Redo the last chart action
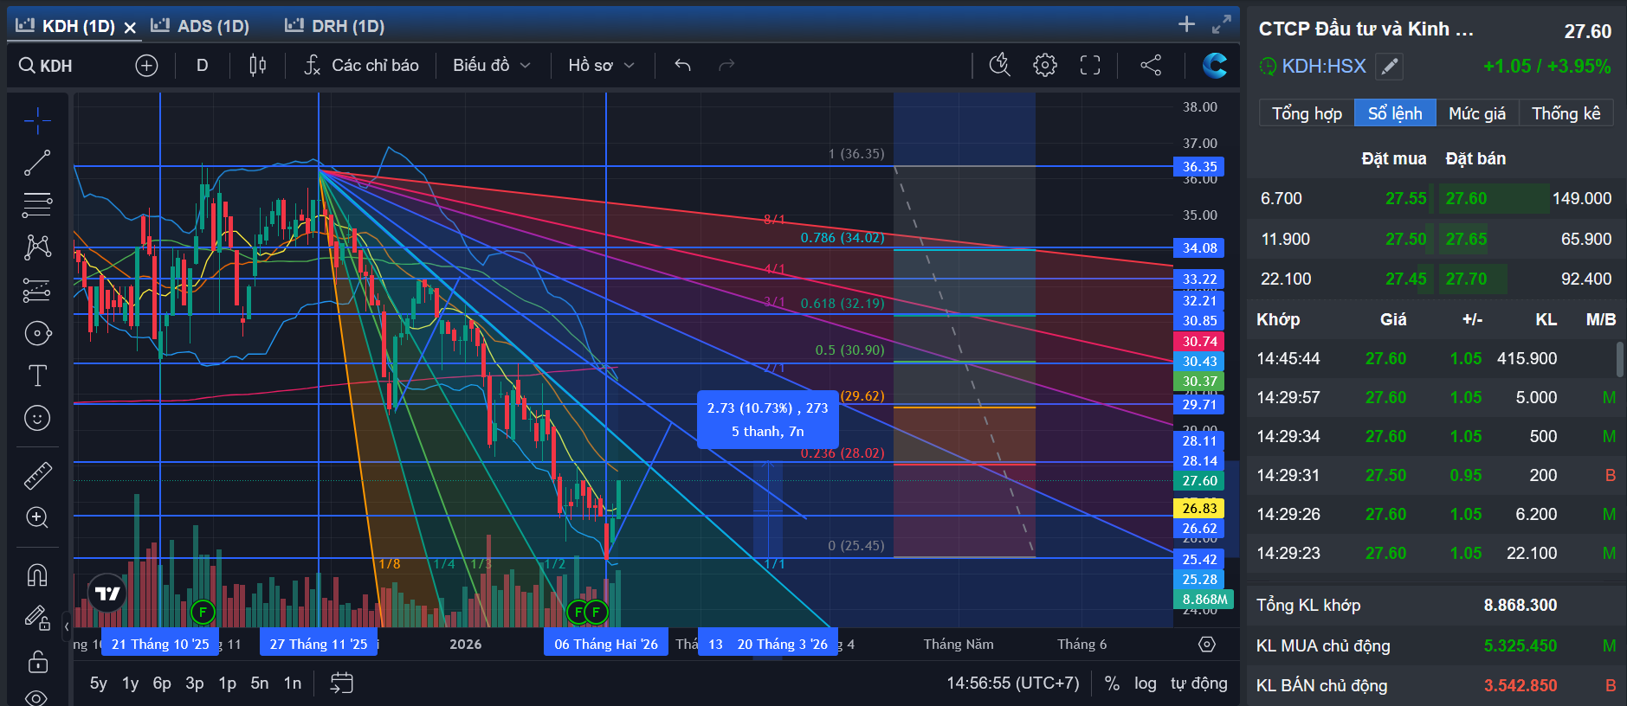This screenshot has width=1627, height=706. [x=726, y=66]
